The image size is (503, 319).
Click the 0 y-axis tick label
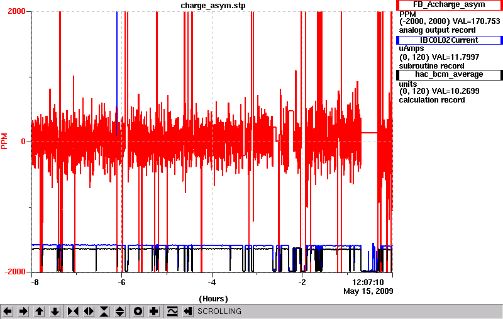[x=23, y=142]
